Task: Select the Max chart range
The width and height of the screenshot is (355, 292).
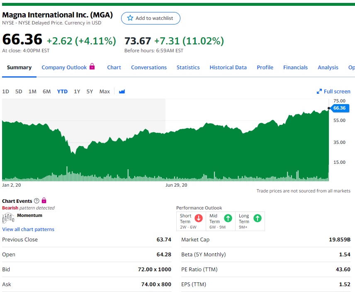Action: click(105, 91)
